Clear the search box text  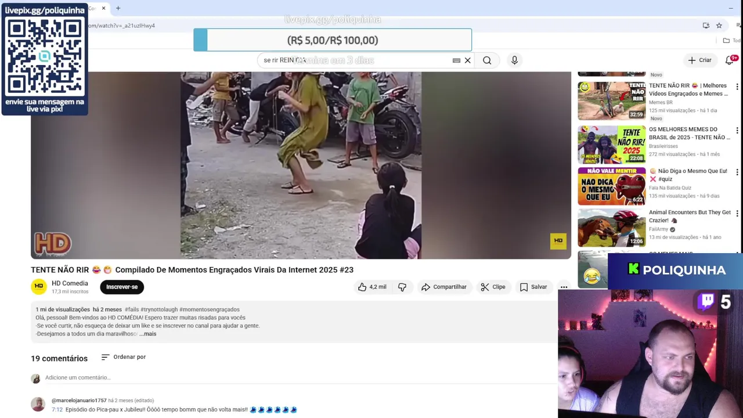tap(467, 60)
